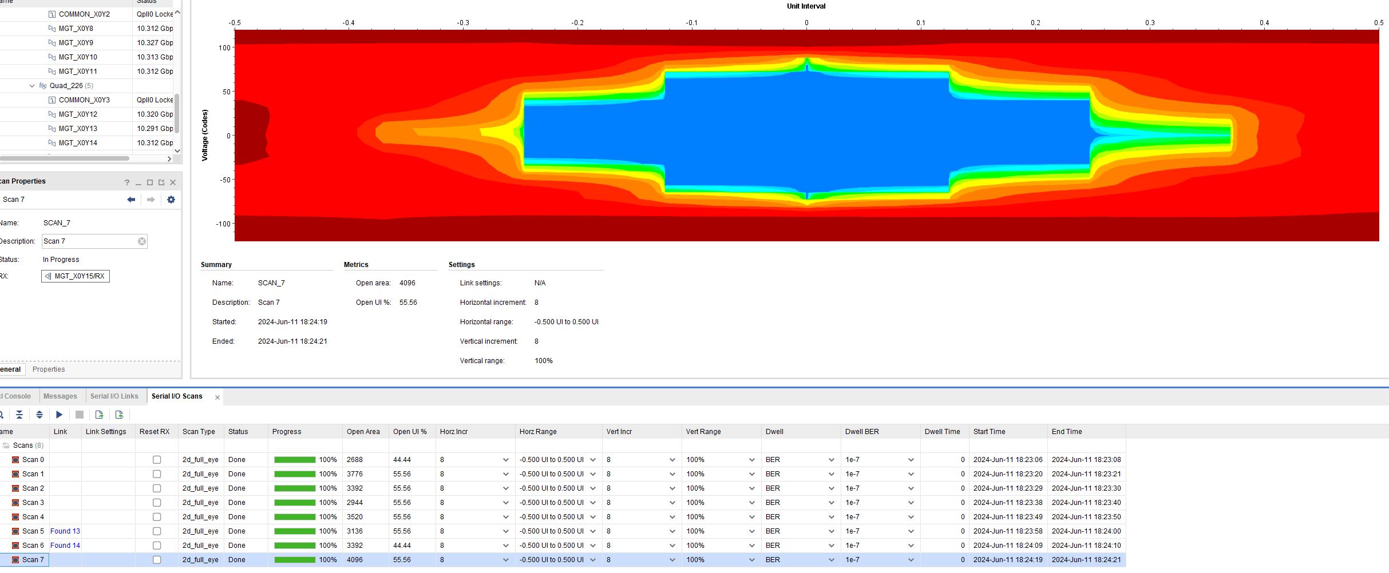Toggle Reset RX checkbox for Scan 7
The image size is (1389, 573).
tap(157, 560)
